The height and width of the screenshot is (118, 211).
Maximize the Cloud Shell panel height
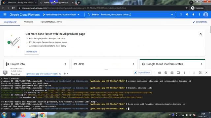click(194, 73)
